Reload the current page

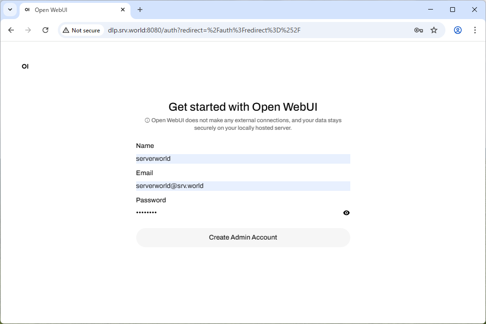point(45,30)
